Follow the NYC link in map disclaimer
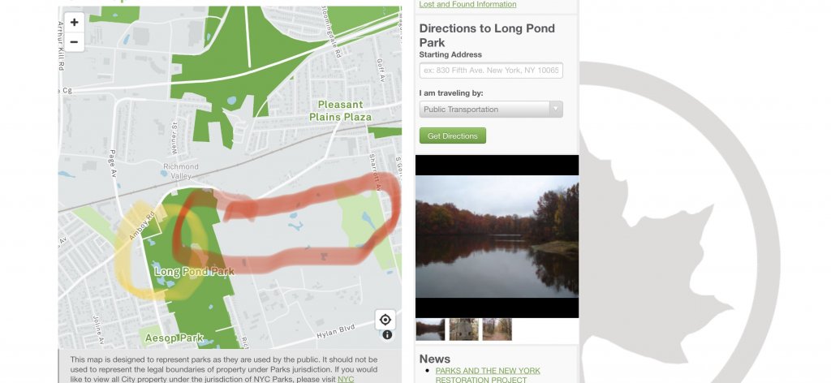831x383 pixels. coord(346,379)
